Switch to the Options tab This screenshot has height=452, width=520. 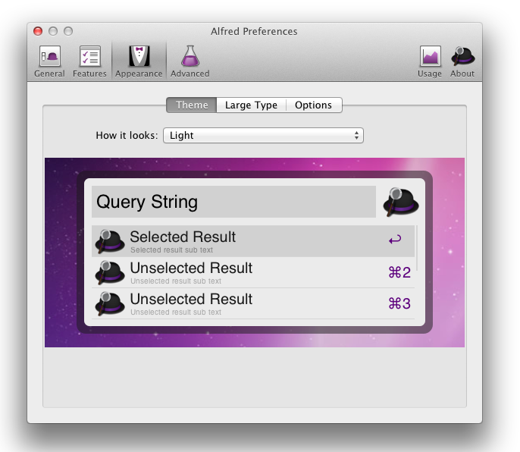tap(313, 105)
